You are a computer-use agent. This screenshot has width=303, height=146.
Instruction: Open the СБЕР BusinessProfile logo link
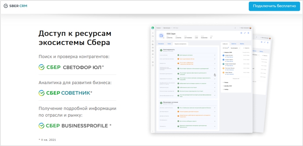[75, 126]
